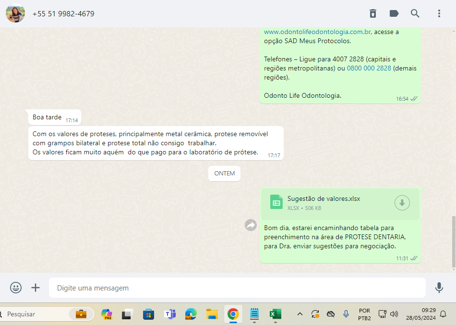Open the attachment plus menu
This screenshot has height=325, width=456.
point(36,288)
